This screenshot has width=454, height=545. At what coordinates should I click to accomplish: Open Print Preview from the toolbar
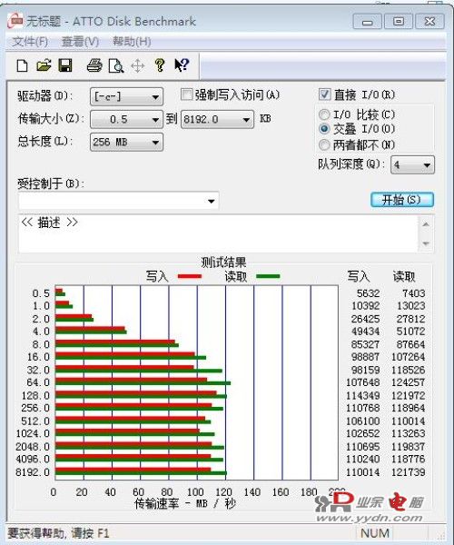point(116,65)
